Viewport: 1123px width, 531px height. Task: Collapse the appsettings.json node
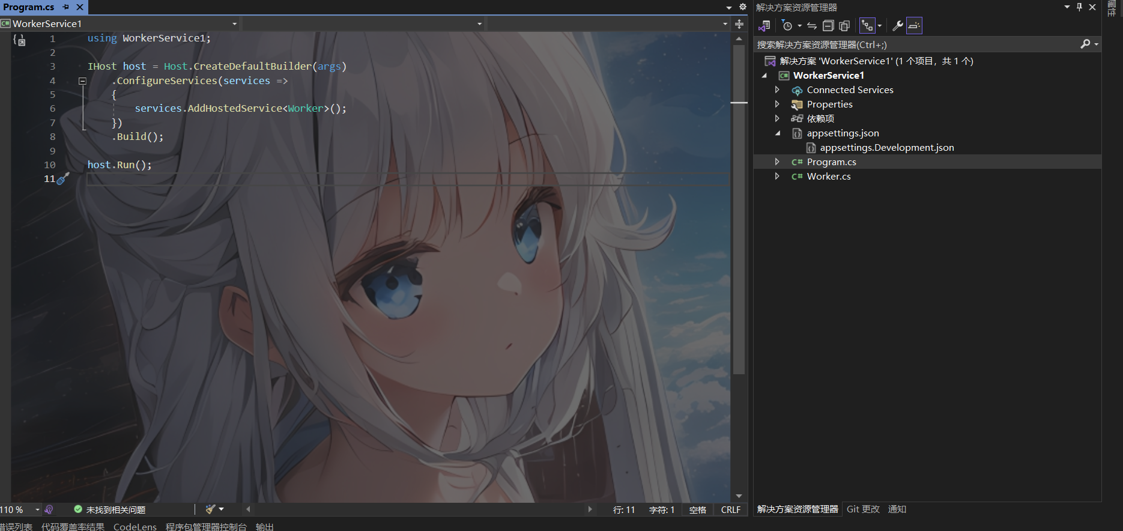coord(777,133)
